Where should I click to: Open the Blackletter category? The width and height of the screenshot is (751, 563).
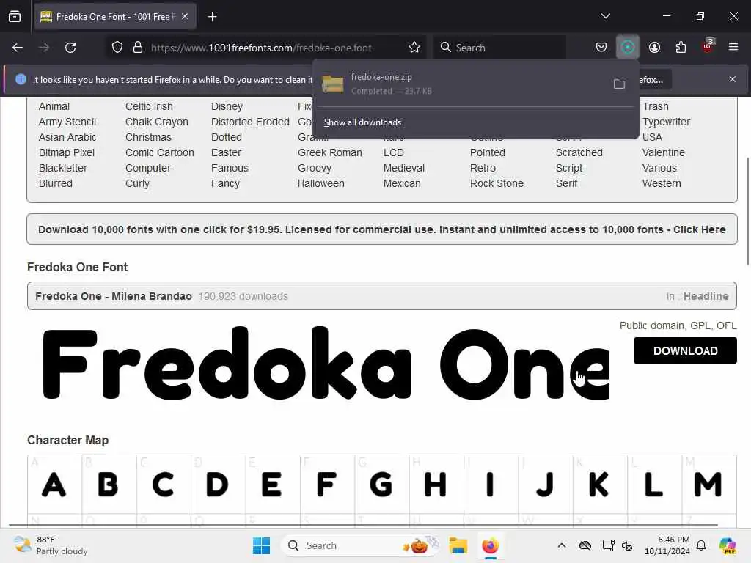point(63,168)
